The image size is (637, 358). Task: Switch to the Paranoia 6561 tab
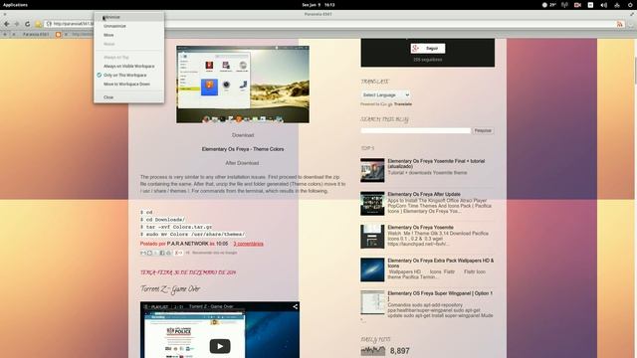click(x=36, y=35)
